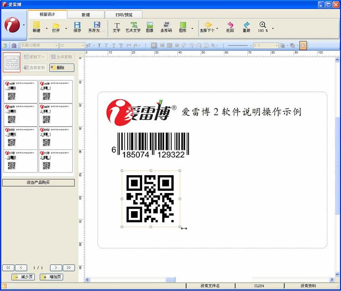Go to last page with >> button
This screenshot has height=291, width=341.
coord(69,267)
